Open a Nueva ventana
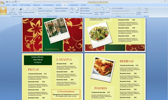168x100 pixels. (x=96, y=11)
